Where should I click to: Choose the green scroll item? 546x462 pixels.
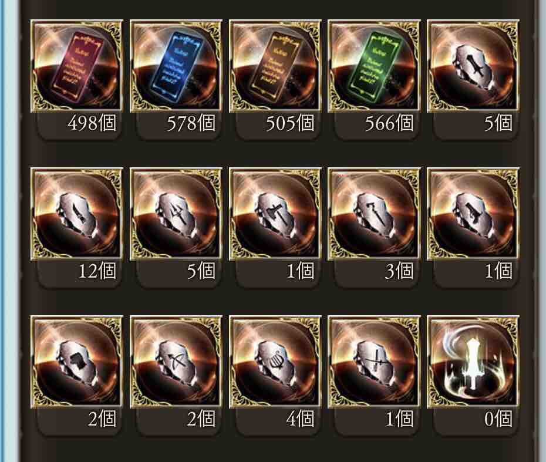[375, 66]
